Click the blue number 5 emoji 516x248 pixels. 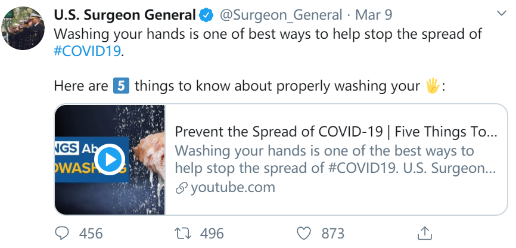tap(121, 86)
